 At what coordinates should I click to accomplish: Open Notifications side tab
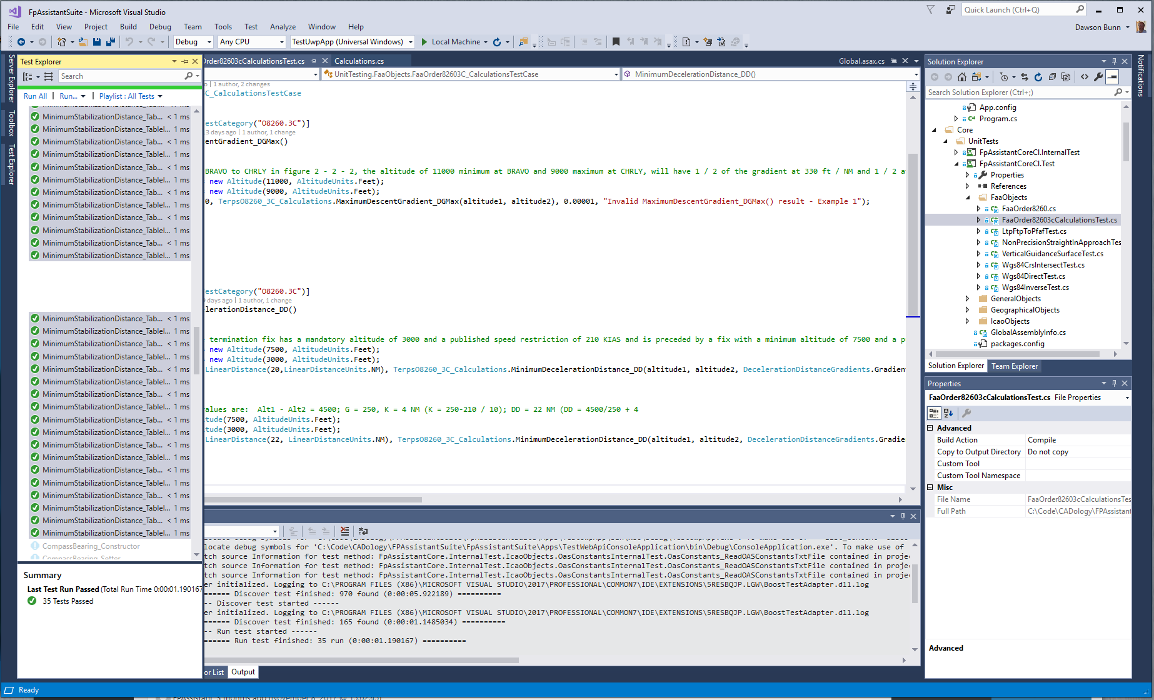pyautogui.click(x=1141, y=76)
